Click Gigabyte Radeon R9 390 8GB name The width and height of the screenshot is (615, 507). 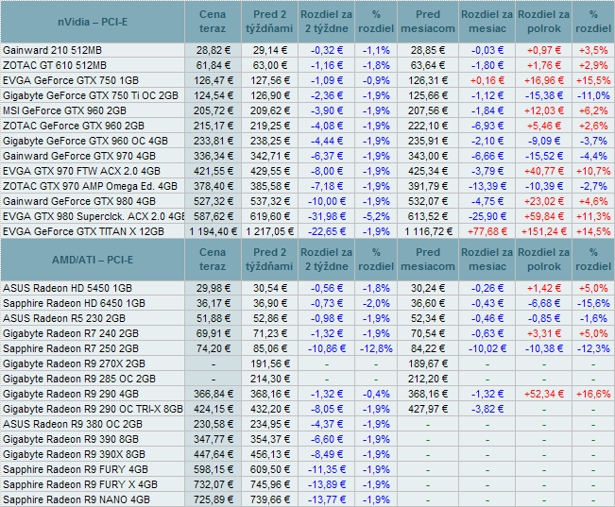point(71,439)
